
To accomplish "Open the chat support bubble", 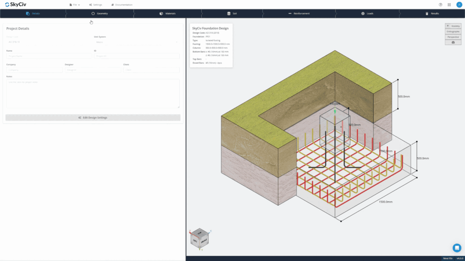I will pos(457,248).
